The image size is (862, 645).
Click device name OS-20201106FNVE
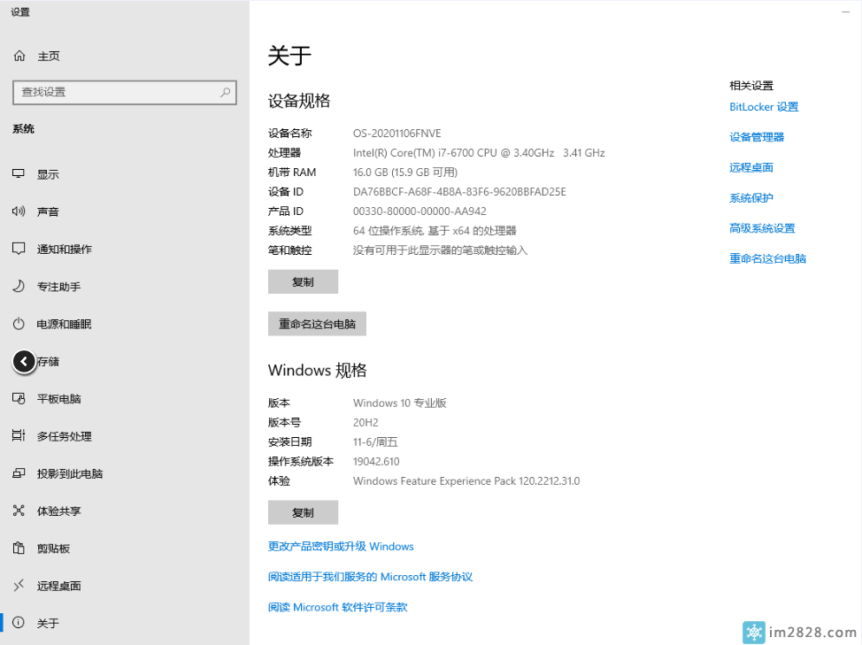tap(396, 134)
